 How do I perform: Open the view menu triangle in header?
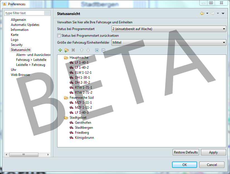[223, 13]
